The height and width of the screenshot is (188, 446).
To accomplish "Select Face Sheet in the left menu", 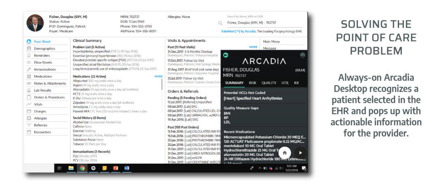I will [43, 41].
